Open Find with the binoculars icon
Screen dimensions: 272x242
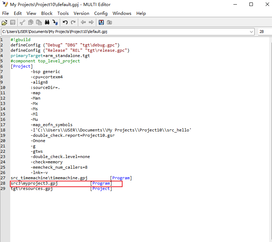click(47, 22)
